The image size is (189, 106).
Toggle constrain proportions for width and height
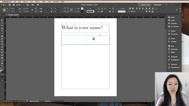(32, 10)
